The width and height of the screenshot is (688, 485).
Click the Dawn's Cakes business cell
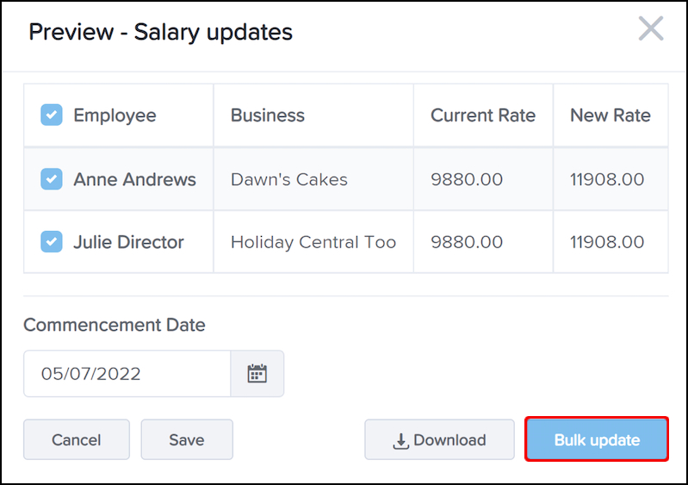289,179
